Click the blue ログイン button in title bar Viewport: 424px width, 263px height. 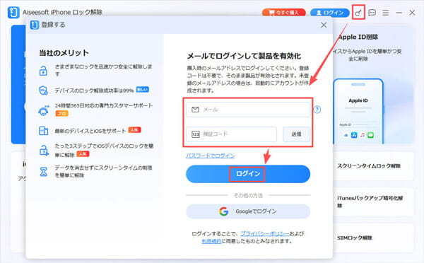(329, 13)
